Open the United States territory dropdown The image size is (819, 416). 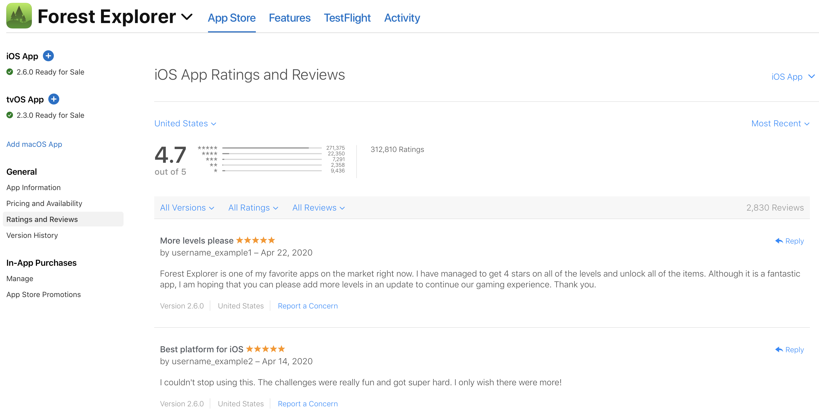(185, 123)
